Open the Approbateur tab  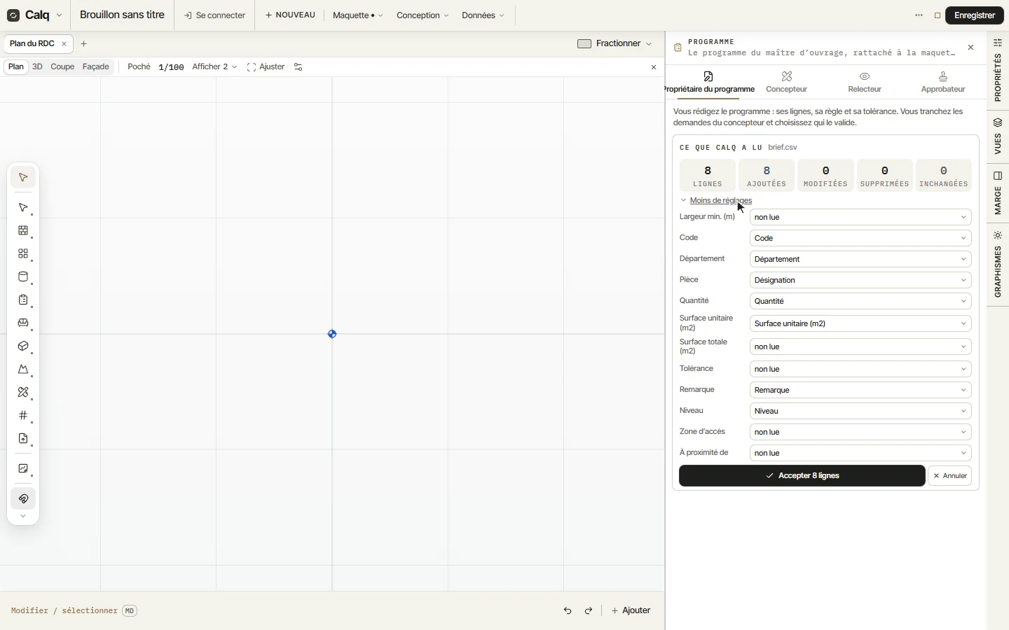click(944, 83)
